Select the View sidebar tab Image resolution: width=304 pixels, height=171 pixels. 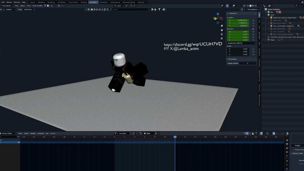(259, 28)
